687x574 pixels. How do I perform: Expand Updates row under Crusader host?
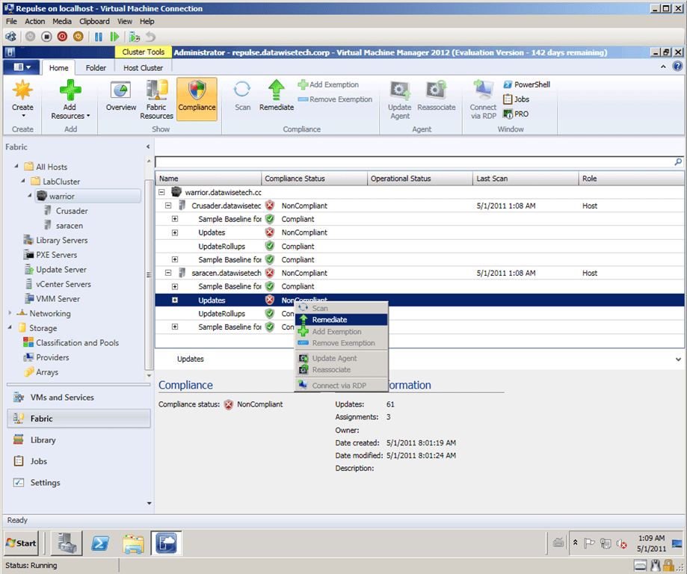pos(175,232)
